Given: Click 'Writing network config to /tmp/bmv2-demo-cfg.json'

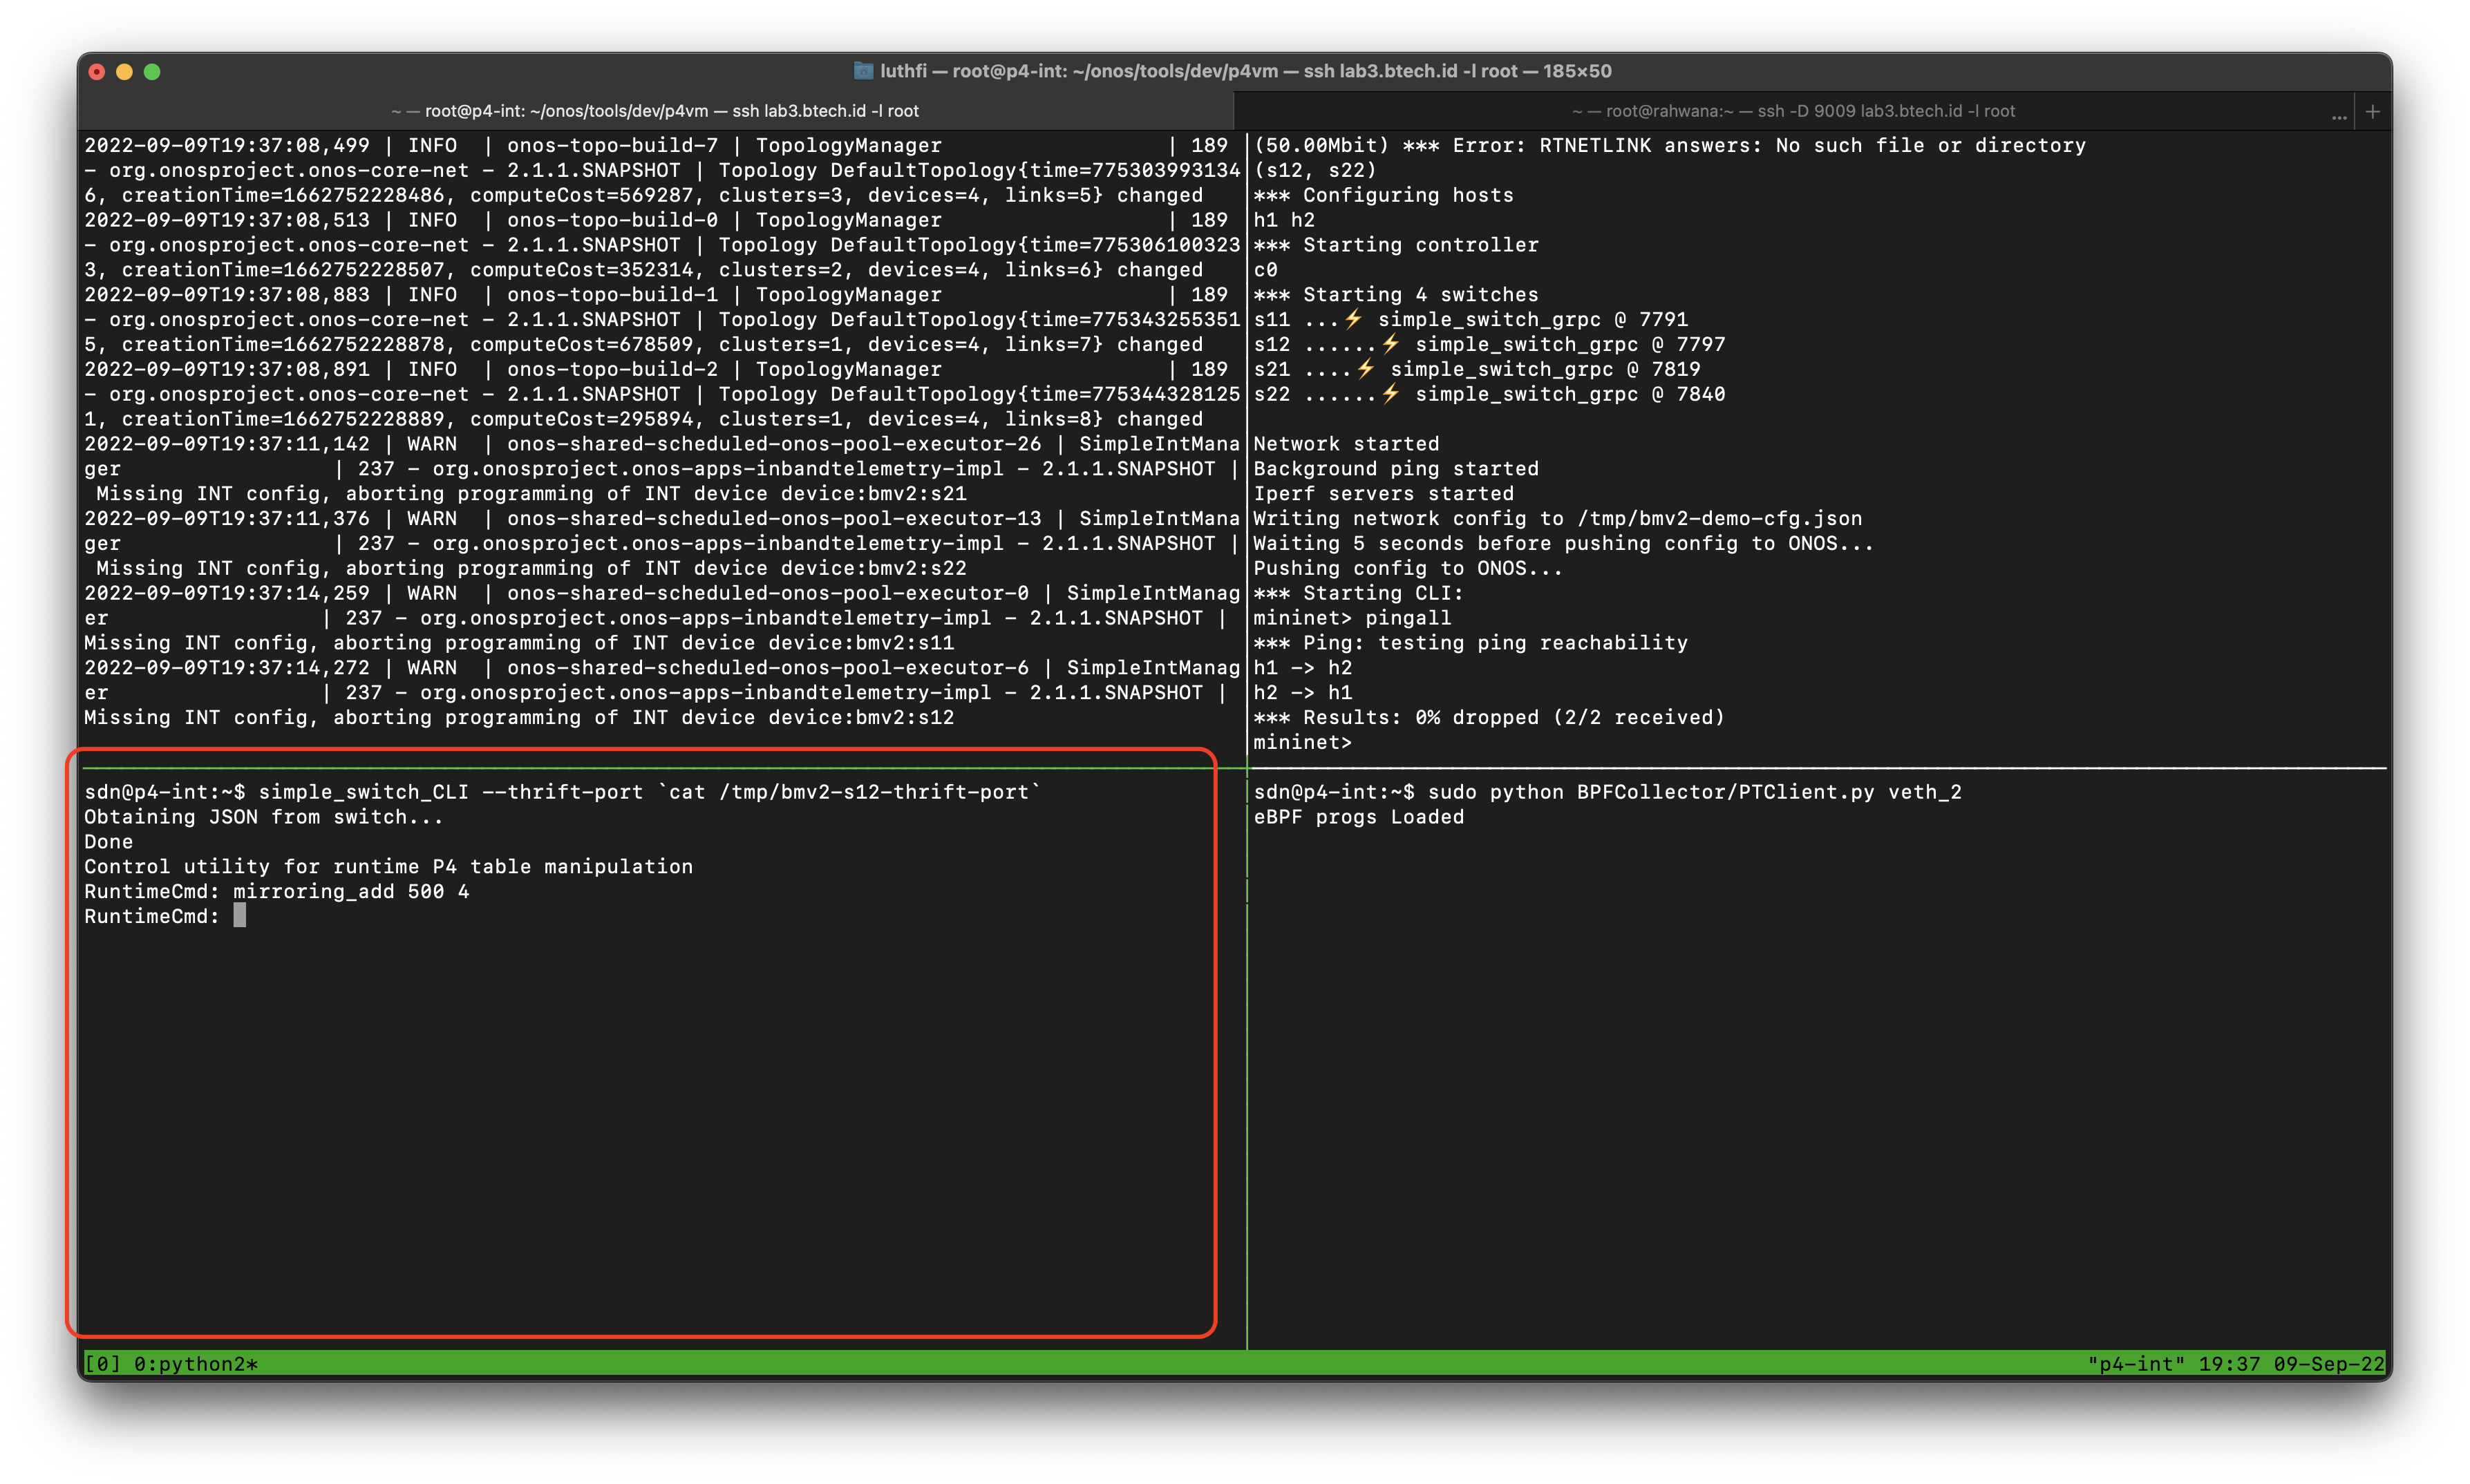Looking at the screenshot, I should [1557, 518].
